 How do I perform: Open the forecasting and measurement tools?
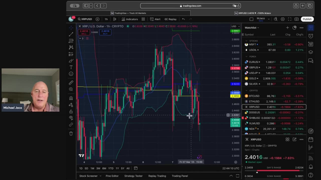[x=71, y=54]
